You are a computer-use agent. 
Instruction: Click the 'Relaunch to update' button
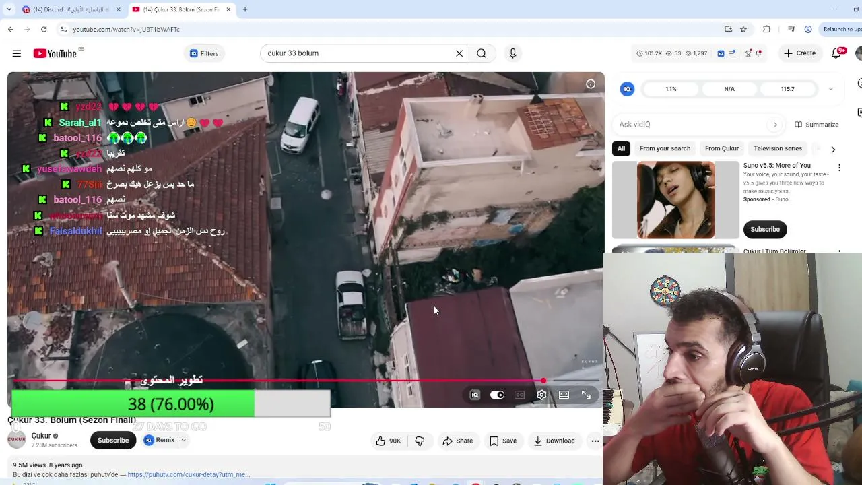(x=840, y=29)
